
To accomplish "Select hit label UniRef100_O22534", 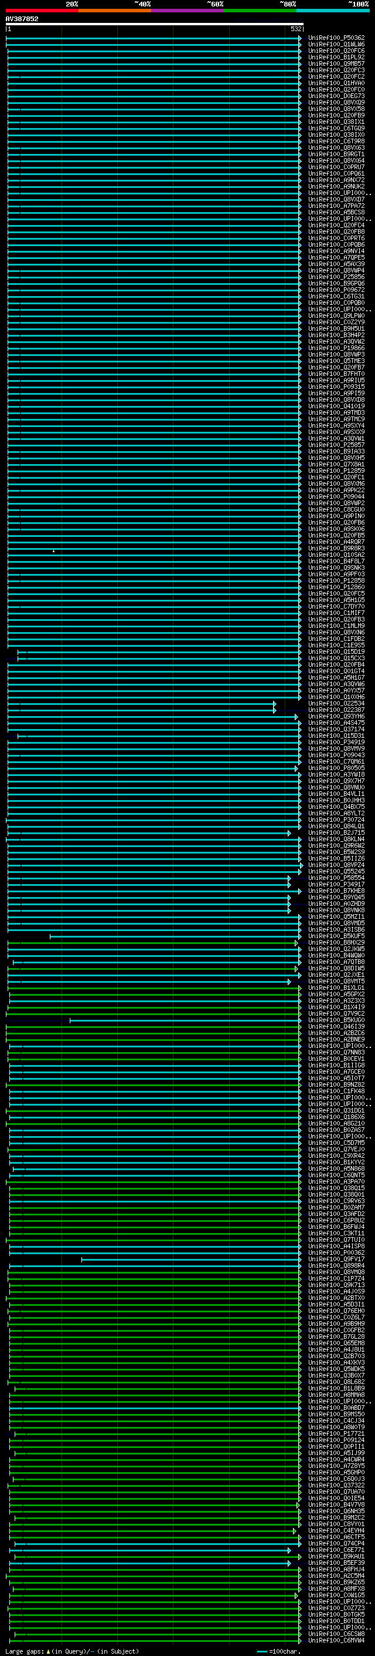I will tap(336, 704).
